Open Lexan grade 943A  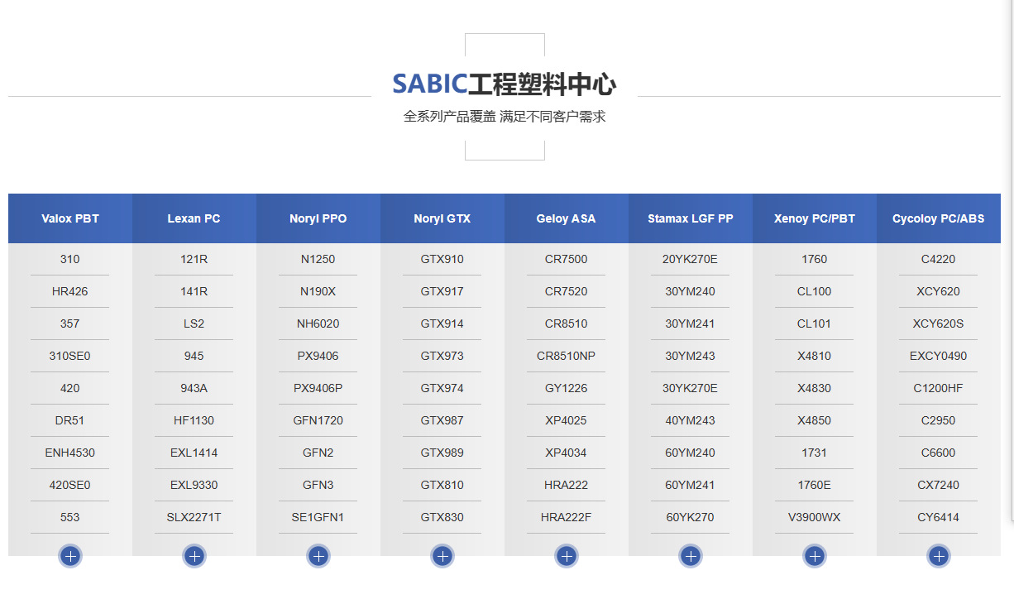point(194,388)
